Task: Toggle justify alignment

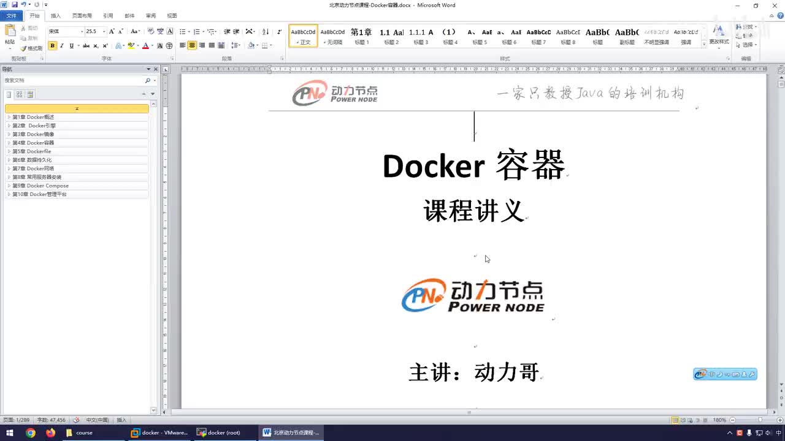Action: pyautogui.click(x=212, y=46)
